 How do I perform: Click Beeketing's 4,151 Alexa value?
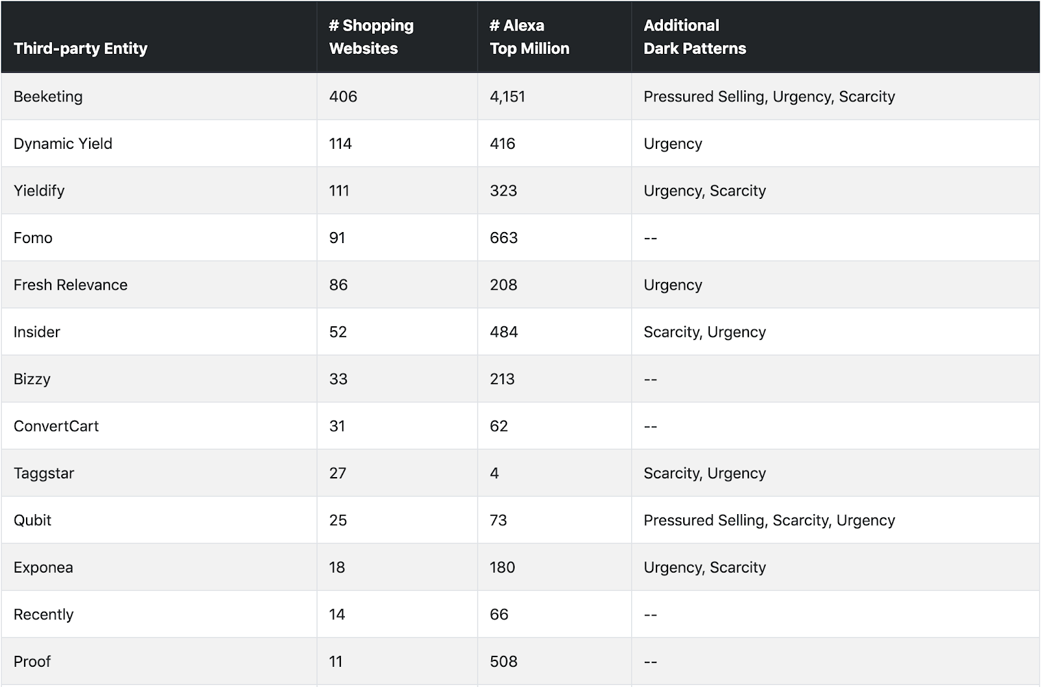[507, 97]
